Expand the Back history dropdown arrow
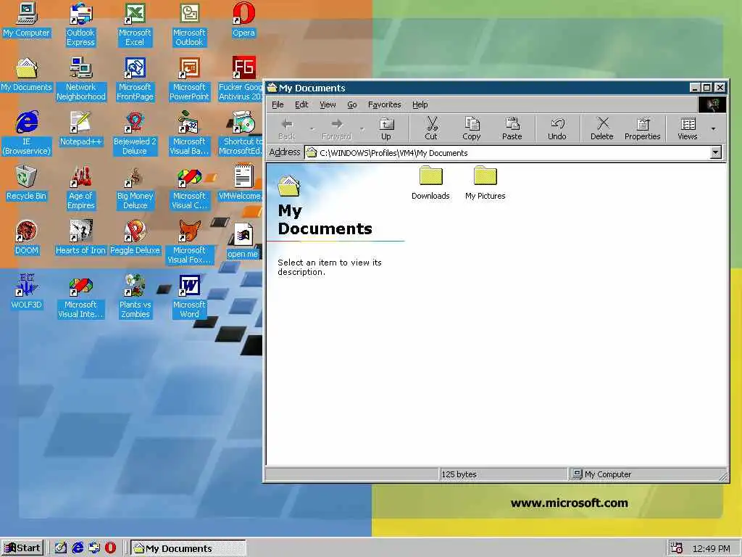742x557 pixels. pos(312,129)
